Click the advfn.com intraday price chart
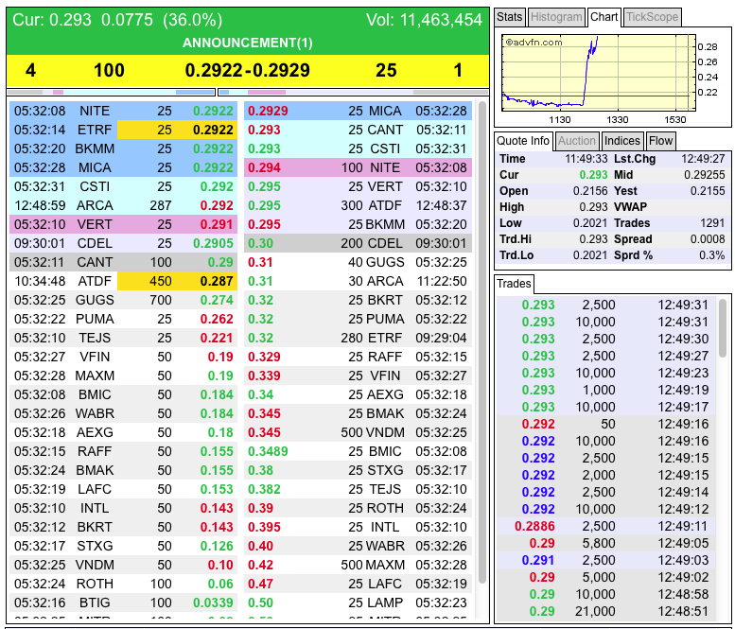This screenshot has height=629, width=735. 613,77
